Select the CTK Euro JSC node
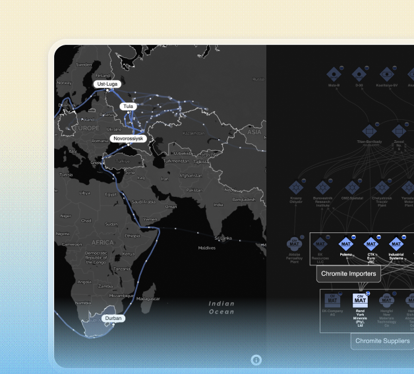Screen dimensions: 414x374 (x=371, y=244)
